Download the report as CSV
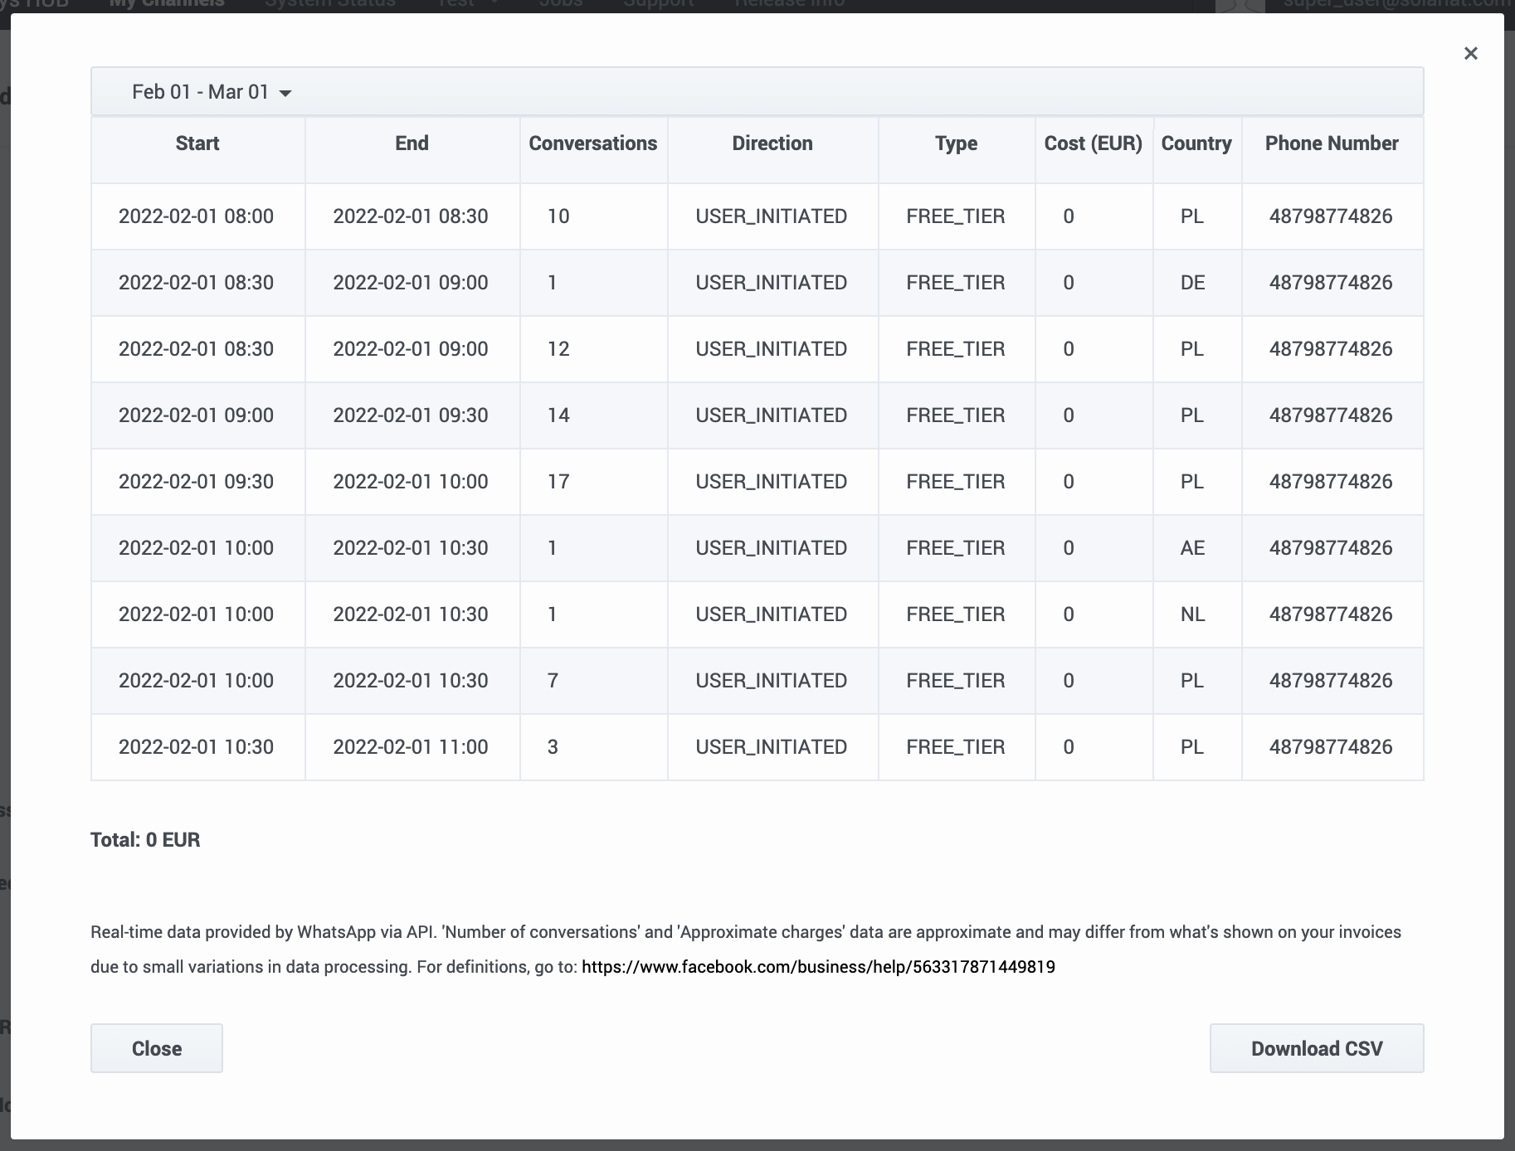Viewport: 1515px width, 1151px height. pyautogui.click(x=1316, y=1048)
